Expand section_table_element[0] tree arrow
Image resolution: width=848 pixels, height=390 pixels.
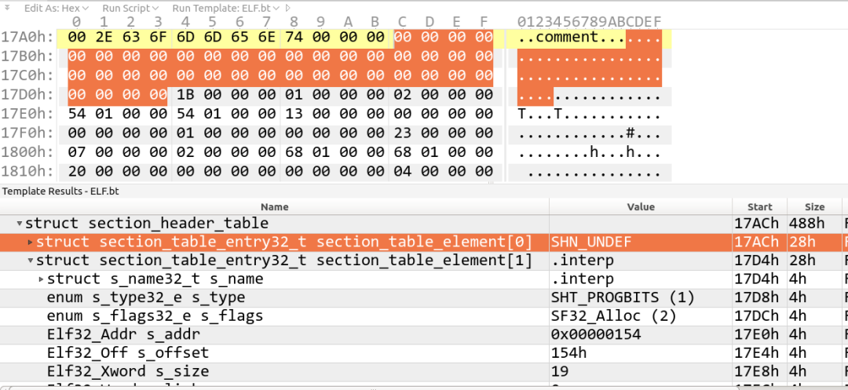(x=31, y=242)
